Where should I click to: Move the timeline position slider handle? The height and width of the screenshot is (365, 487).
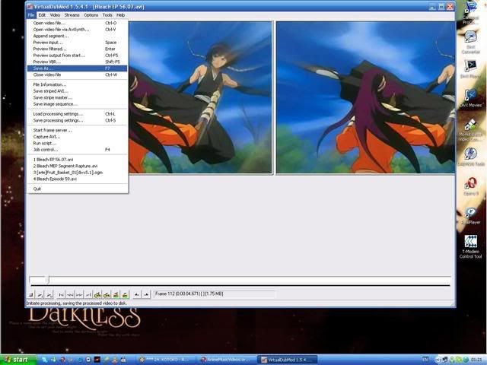pyautogui.click(x=48, y=280)
